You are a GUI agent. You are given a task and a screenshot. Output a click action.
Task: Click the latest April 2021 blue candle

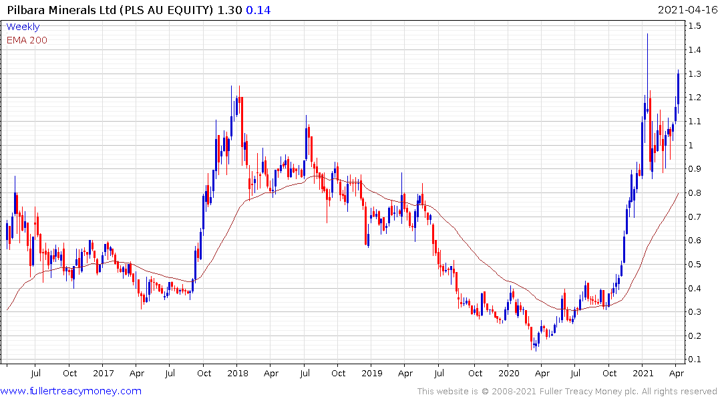coord(678,91)
